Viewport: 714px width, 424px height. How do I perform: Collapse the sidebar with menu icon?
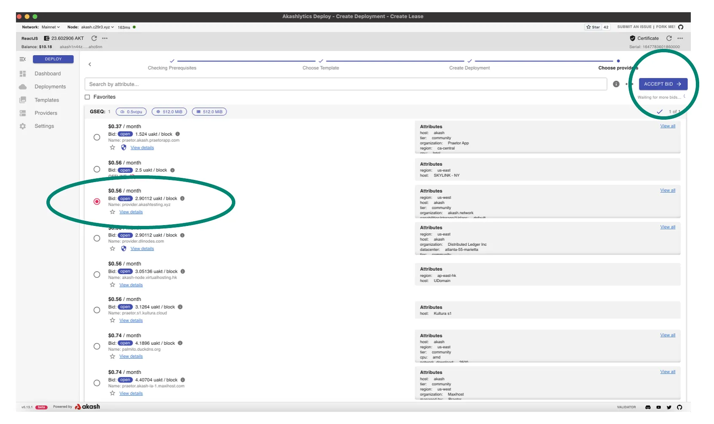(23, 59)
